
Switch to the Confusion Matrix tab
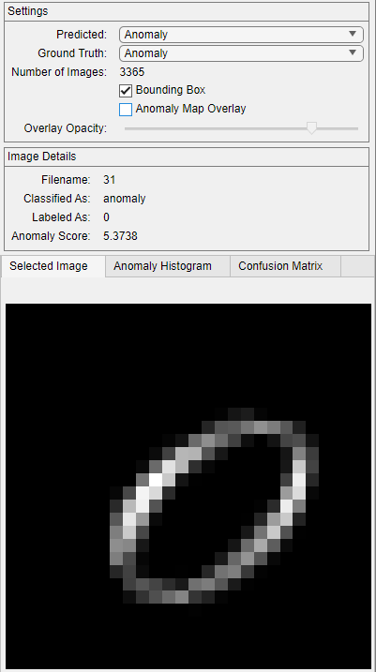pos(280,266)
